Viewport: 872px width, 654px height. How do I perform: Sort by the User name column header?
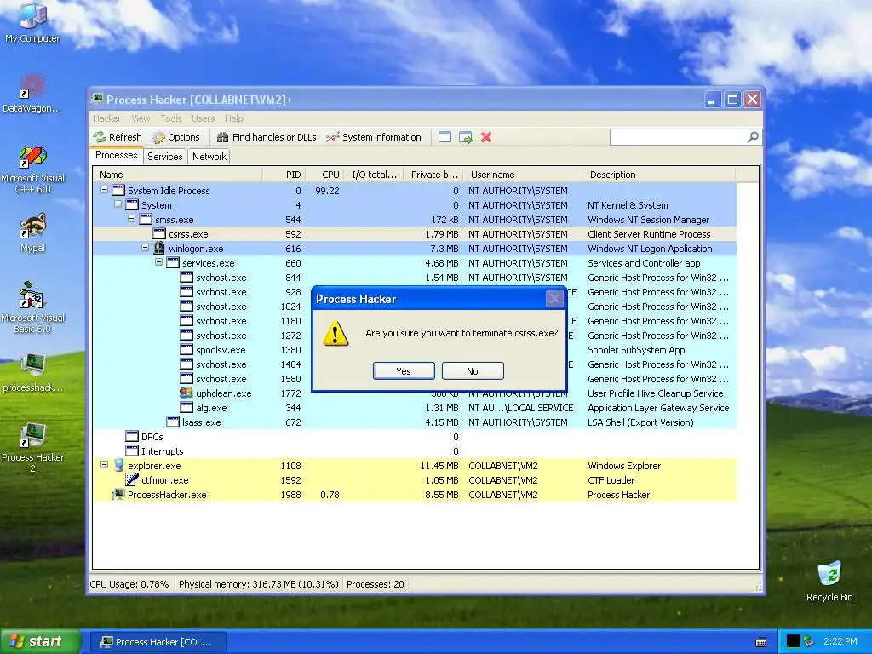pyautogui.click(x=523, y=175)
